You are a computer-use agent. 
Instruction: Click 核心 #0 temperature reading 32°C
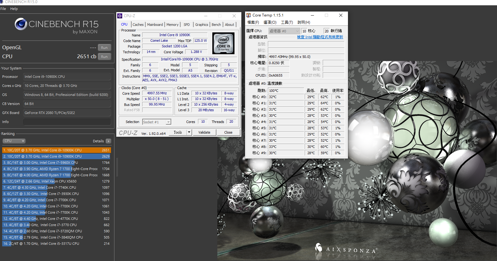click(x=286, y=97)
